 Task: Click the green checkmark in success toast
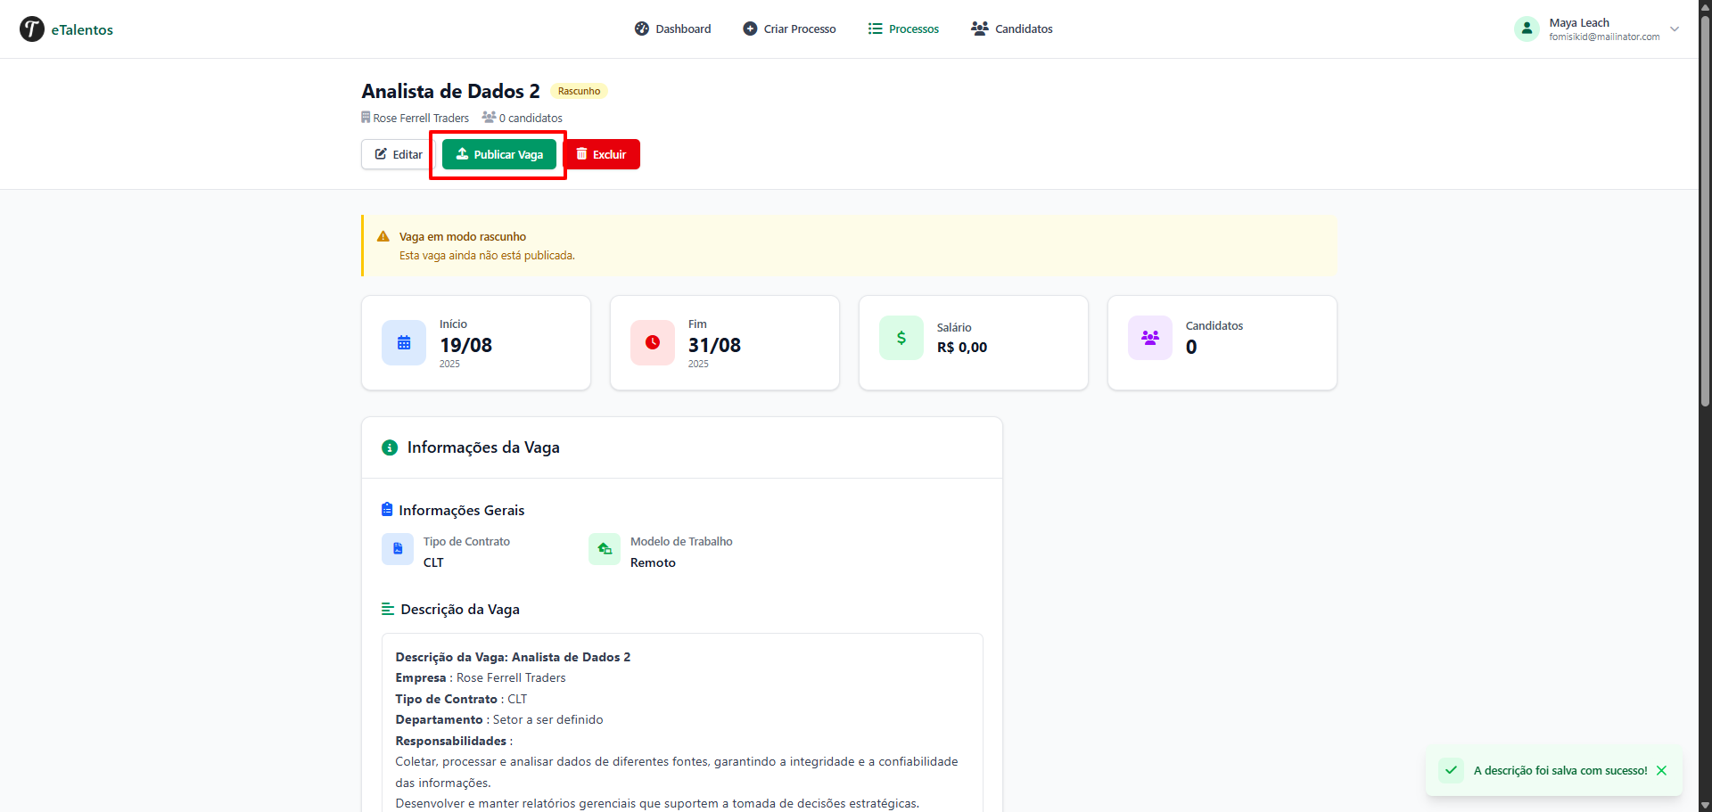[1451, 770]
